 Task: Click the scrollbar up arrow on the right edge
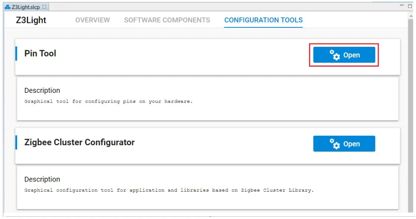click(x=411, y=16)
